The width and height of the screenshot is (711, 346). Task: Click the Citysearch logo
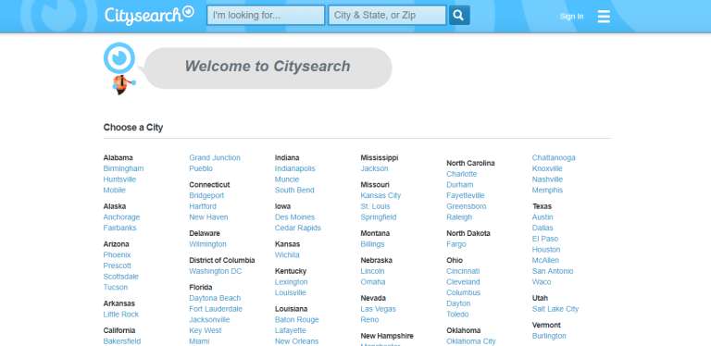pyautogui.click(x=149, y=15)
